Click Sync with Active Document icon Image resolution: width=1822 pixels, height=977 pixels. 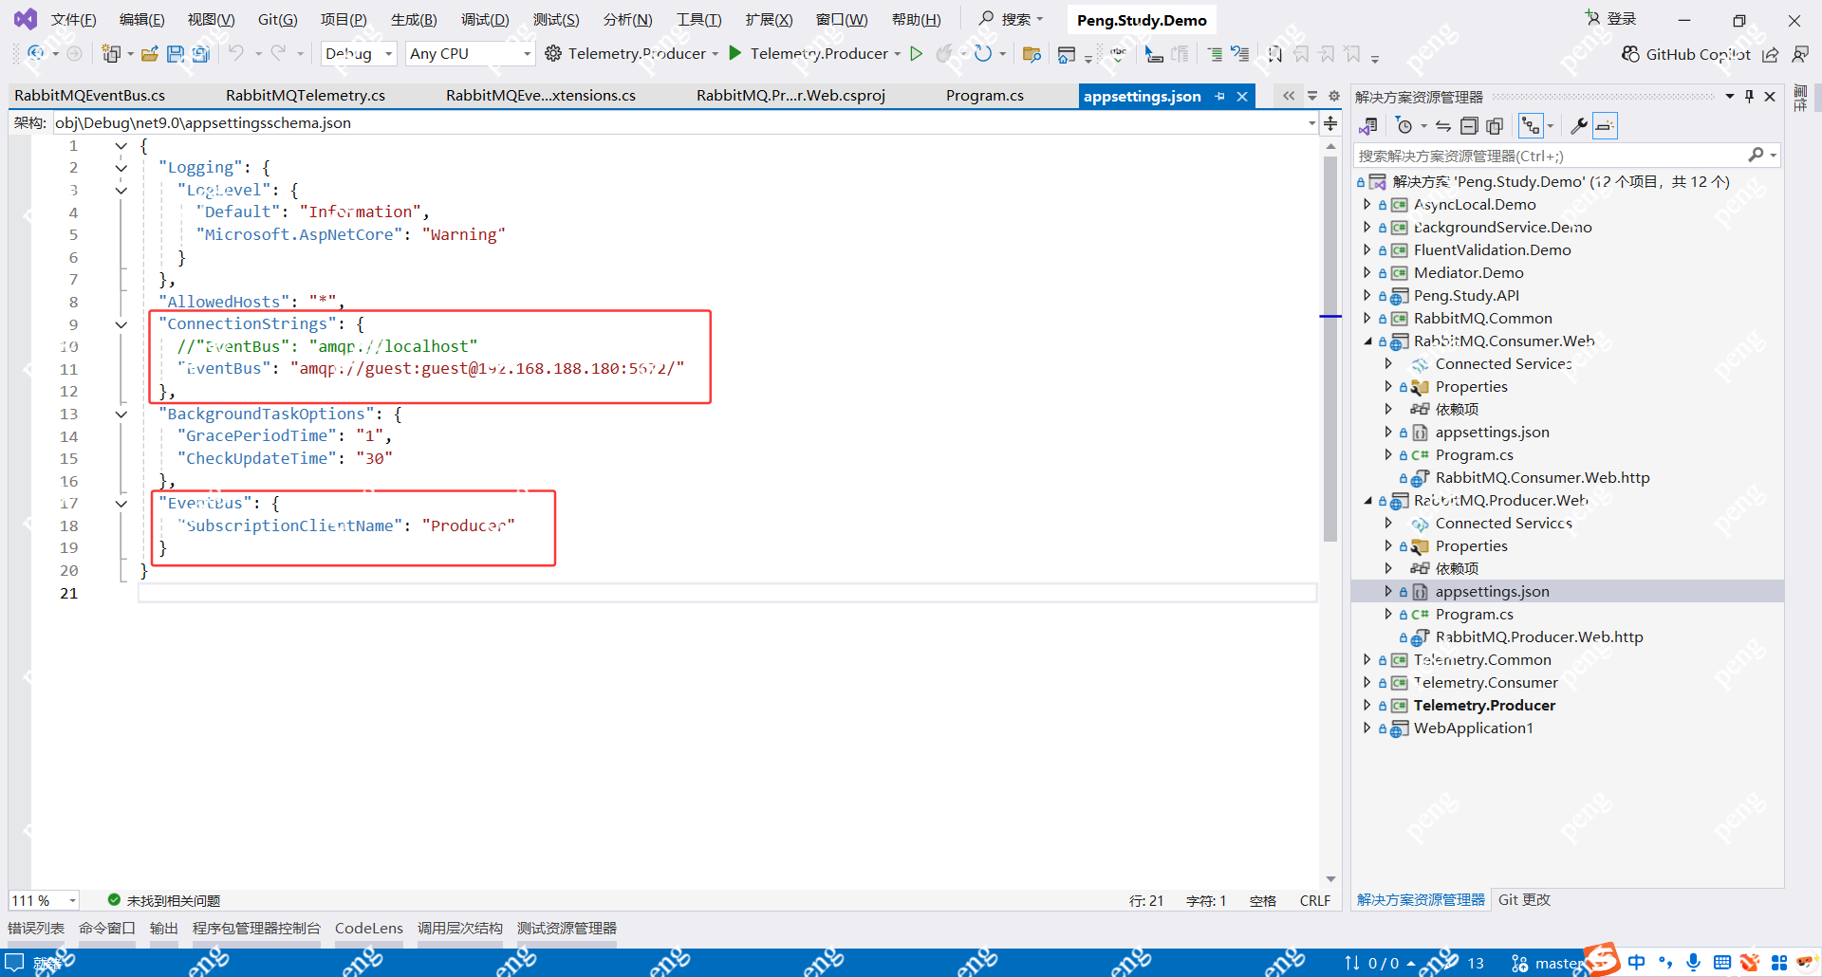[x=1443, y=126]
